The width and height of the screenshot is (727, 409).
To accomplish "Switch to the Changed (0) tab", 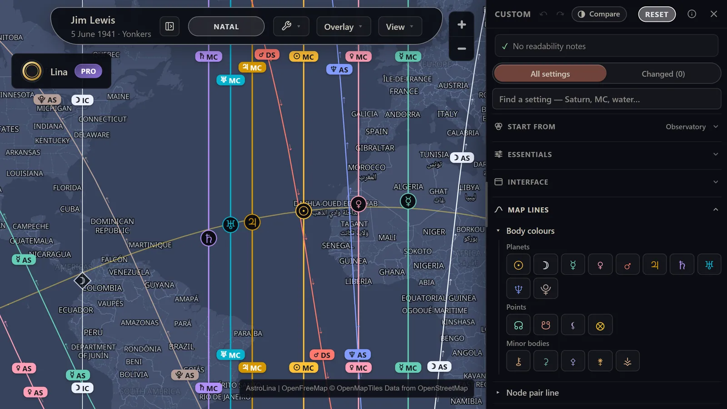I will (x=663, y=74).
